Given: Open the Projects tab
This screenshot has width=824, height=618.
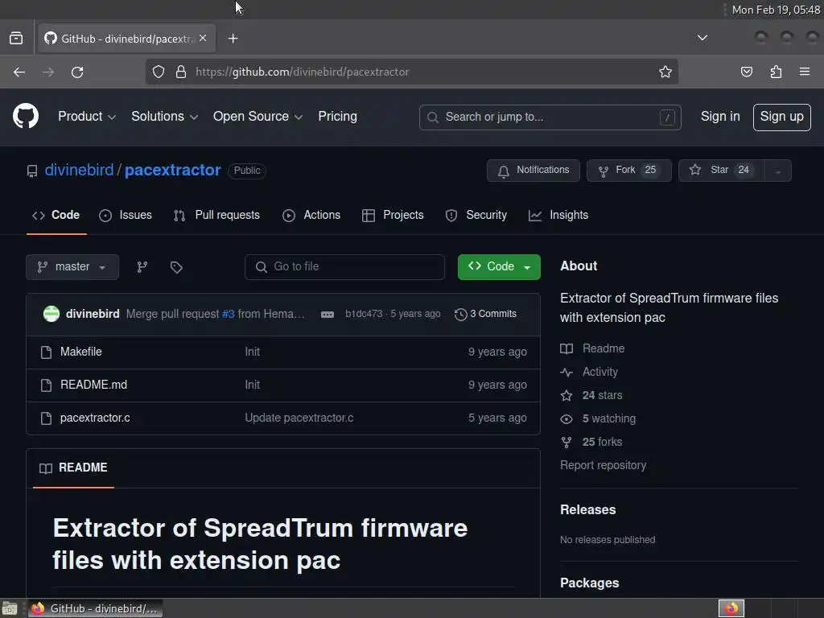Looking at the screenshot, I should pyautogui.click(x=393, y=215).
